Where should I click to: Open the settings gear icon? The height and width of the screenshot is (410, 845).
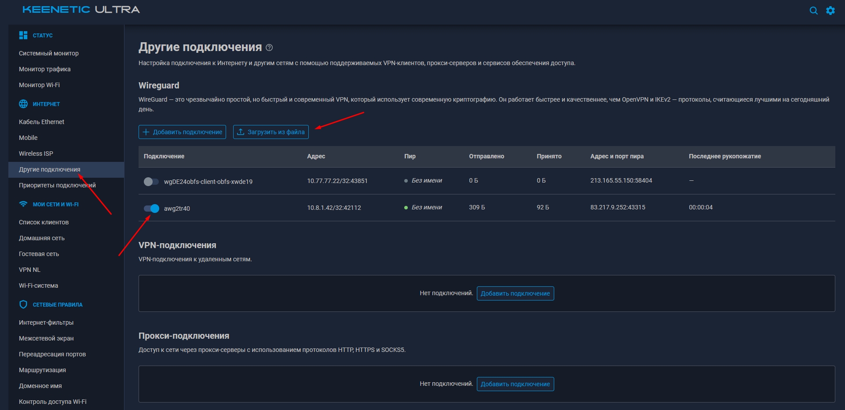[x=830, y=11]
